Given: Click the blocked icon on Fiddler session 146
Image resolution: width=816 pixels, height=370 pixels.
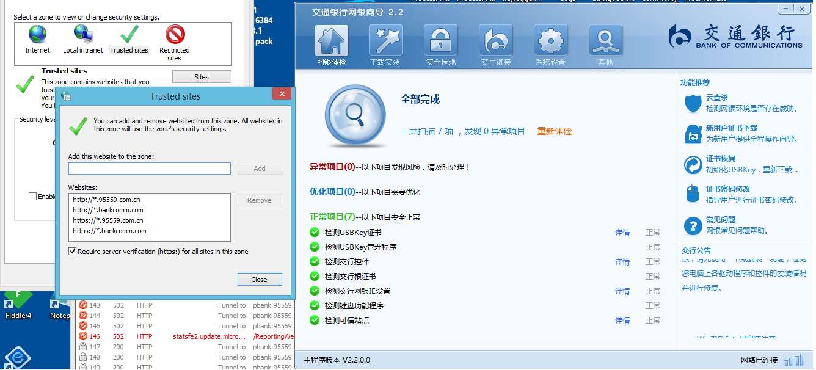Looking at the screenshot, I should (83, 336).
